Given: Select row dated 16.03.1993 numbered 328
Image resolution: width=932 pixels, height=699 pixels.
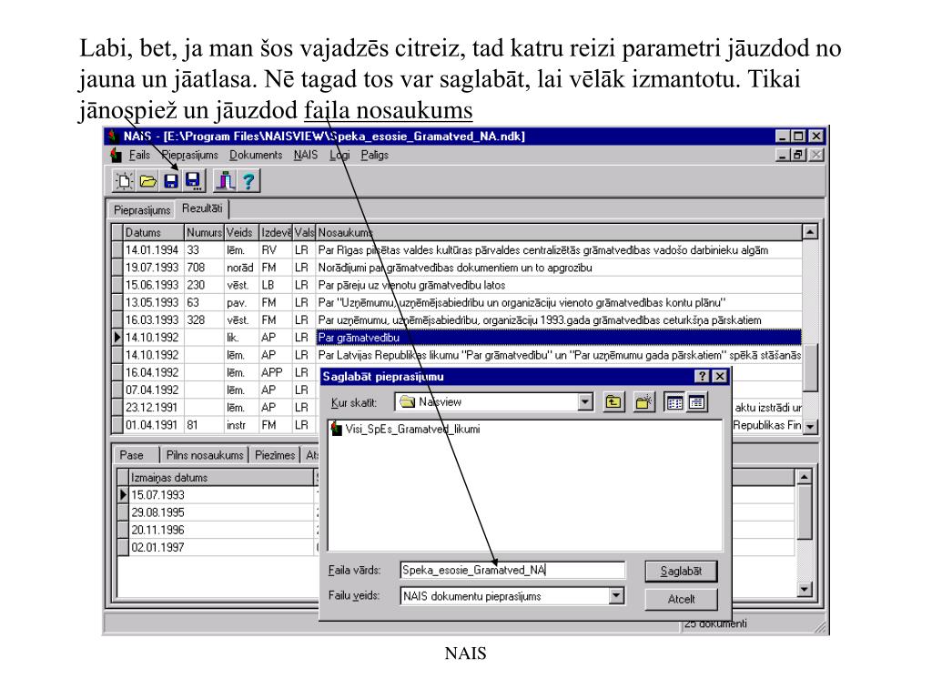Looking at the screenshot, I should pyautogui.click(x=457, y=320).
